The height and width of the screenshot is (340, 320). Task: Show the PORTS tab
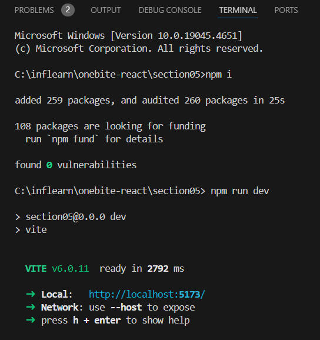click(286, 10)
